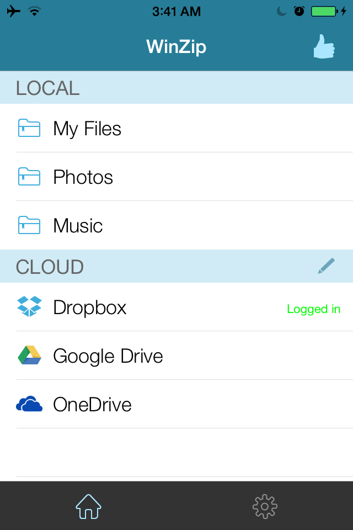Open the Home tab icon
Viewport: 353px width, 530px height.
click(88, 506)
